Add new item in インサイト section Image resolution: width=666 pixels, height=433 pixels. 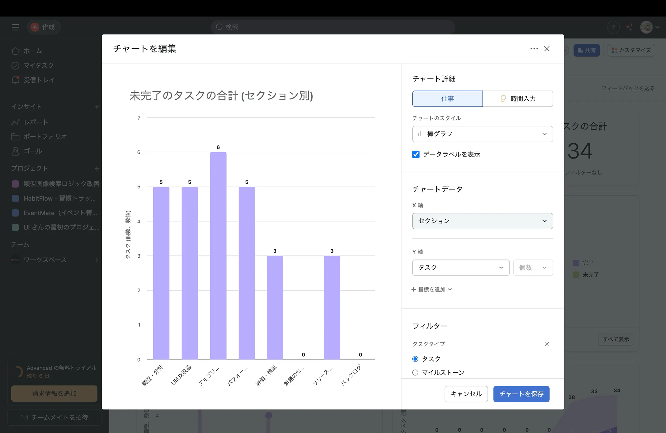tap(97, 107)
